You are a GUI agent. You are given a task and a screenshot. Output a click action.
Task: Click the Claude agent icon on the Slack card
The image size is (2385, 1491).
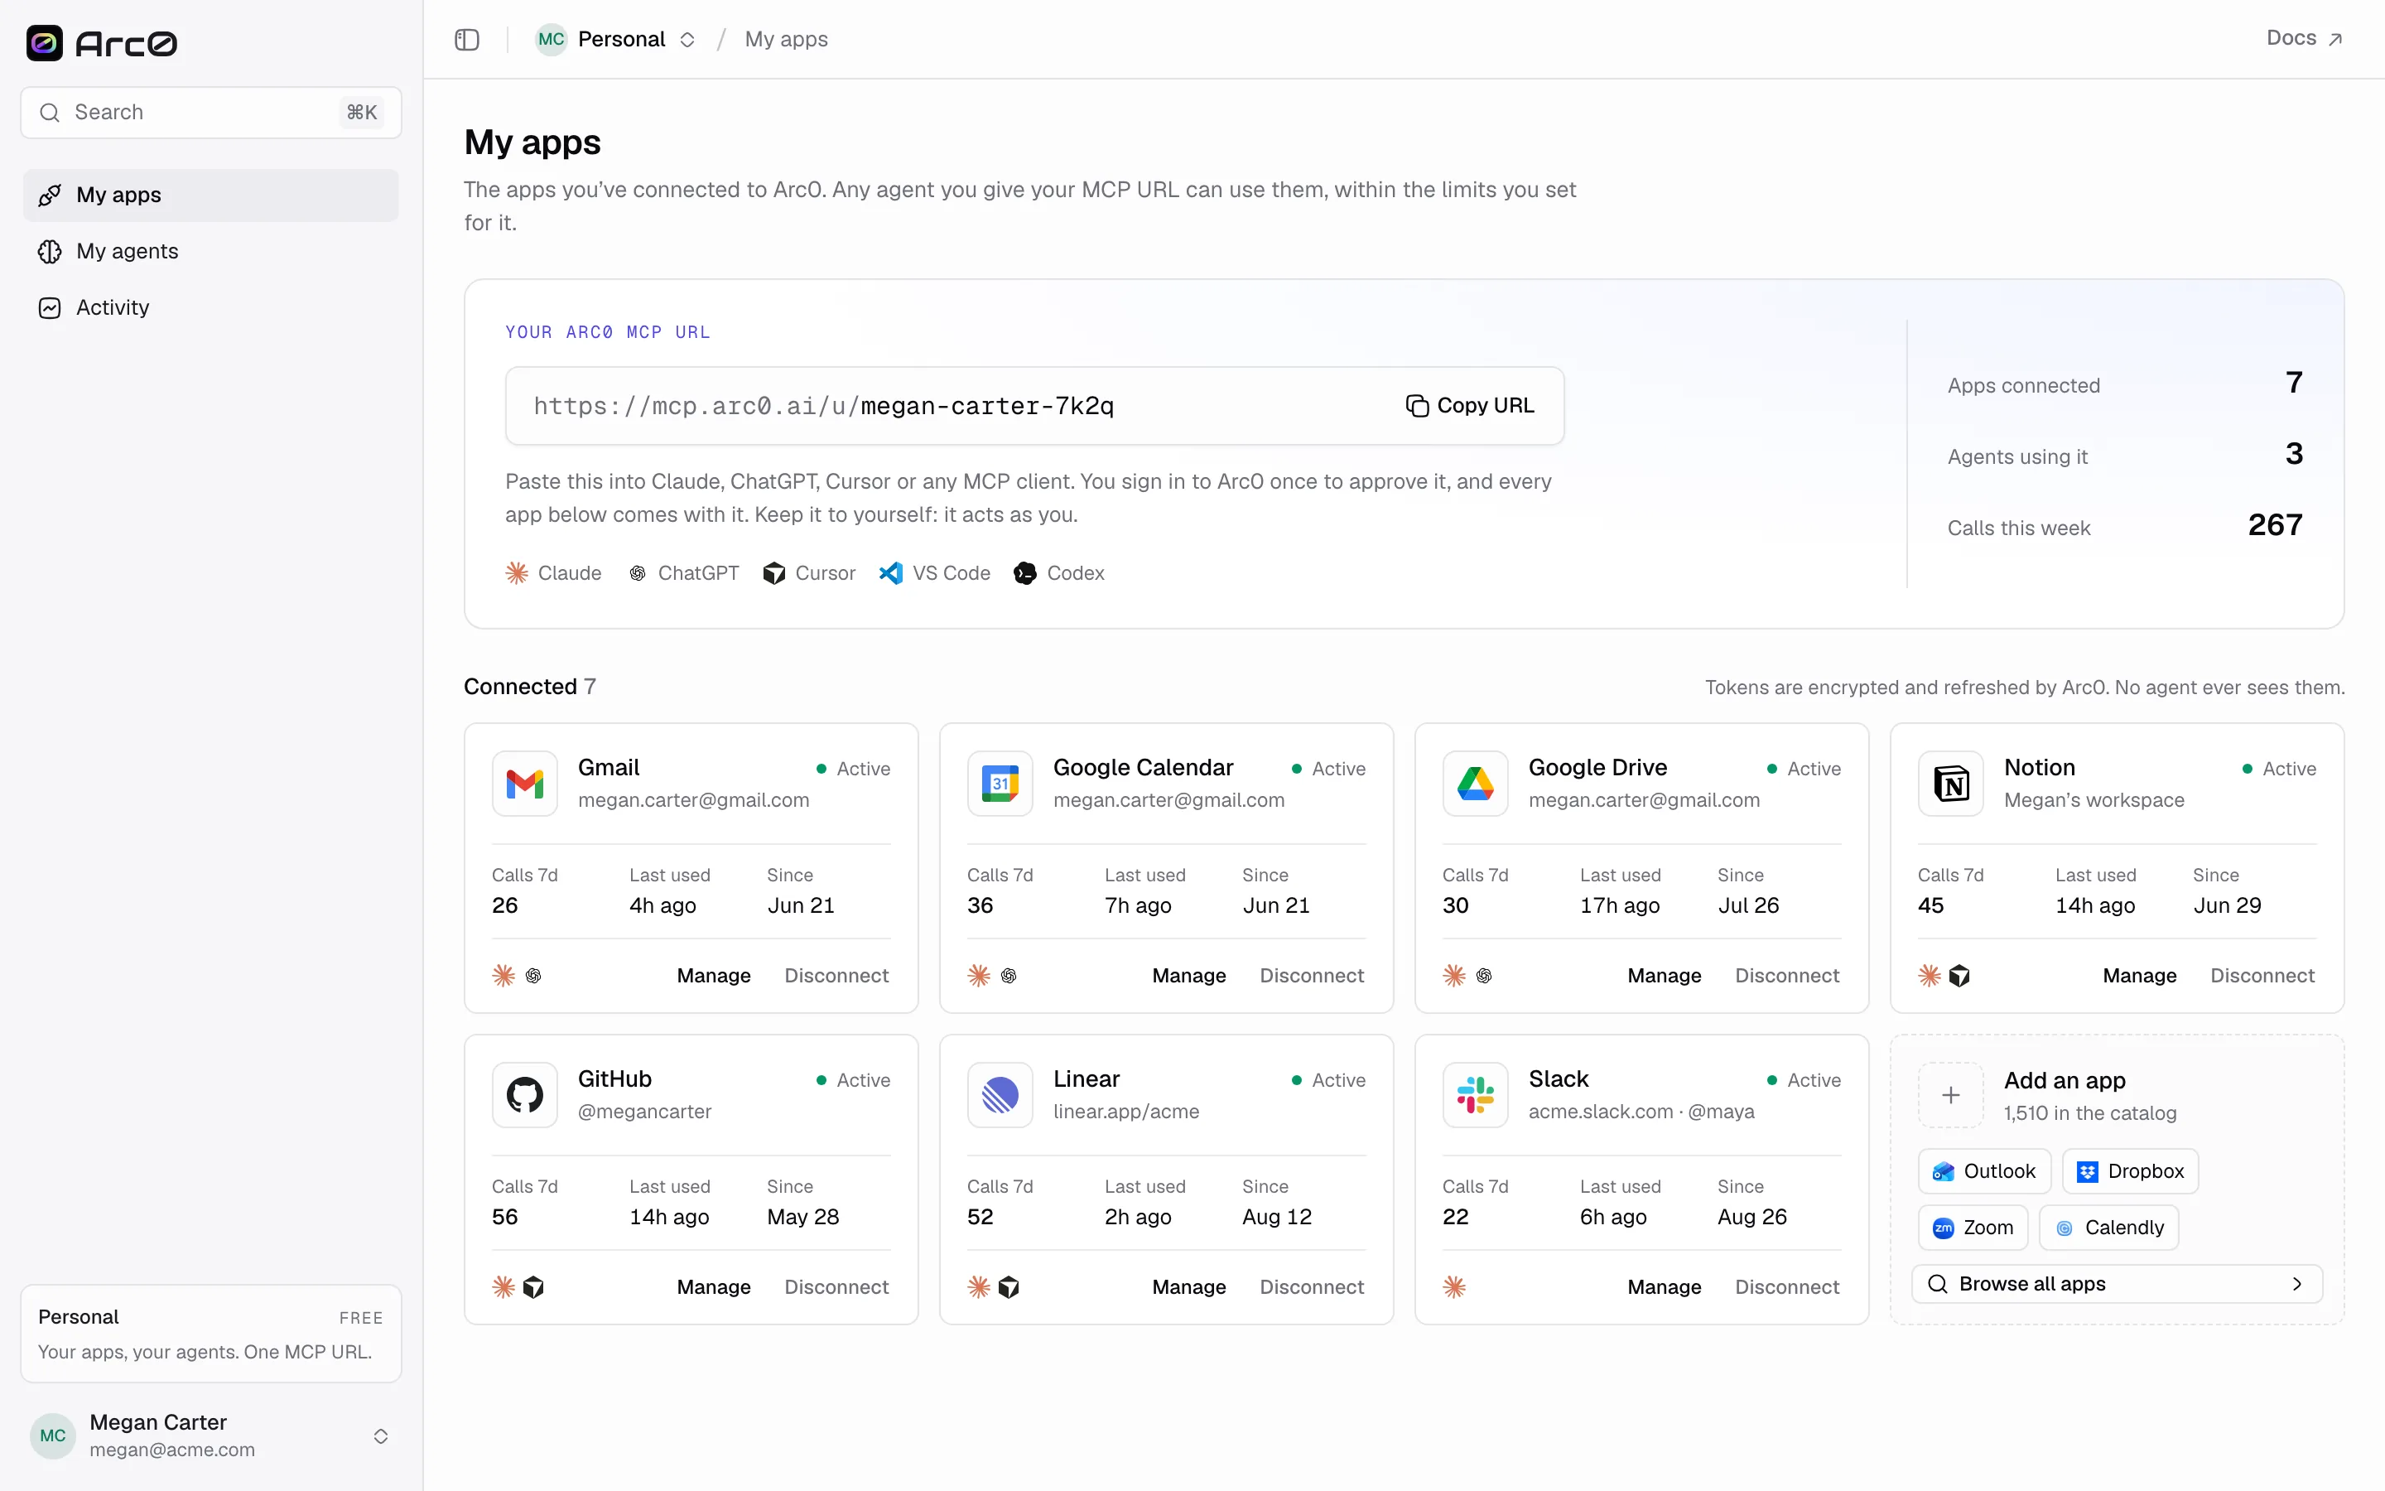pyautogui.click(x=1455, y=1288)
